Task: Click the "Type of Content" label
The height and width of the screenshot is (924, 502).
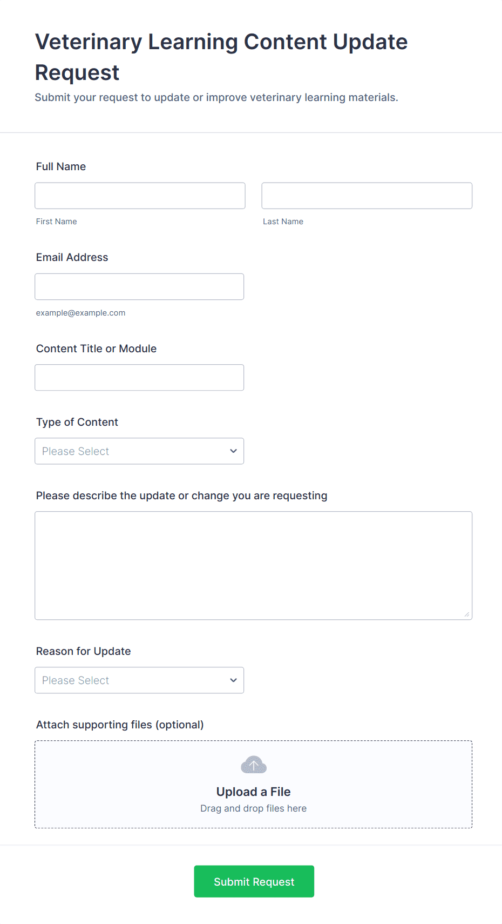Action: point(77,422)
